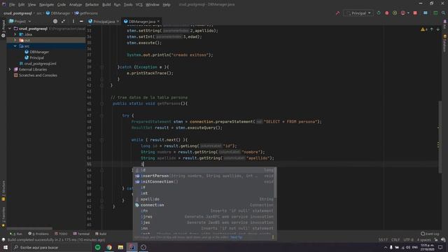Choose insertPerson from the autocomplete list

point(204,176)
